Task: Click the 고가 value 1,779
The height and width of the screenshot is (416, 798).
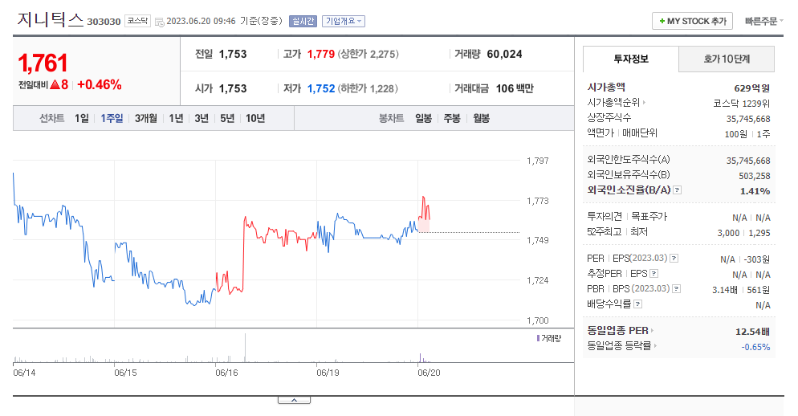Action: (x=321, y=54)
